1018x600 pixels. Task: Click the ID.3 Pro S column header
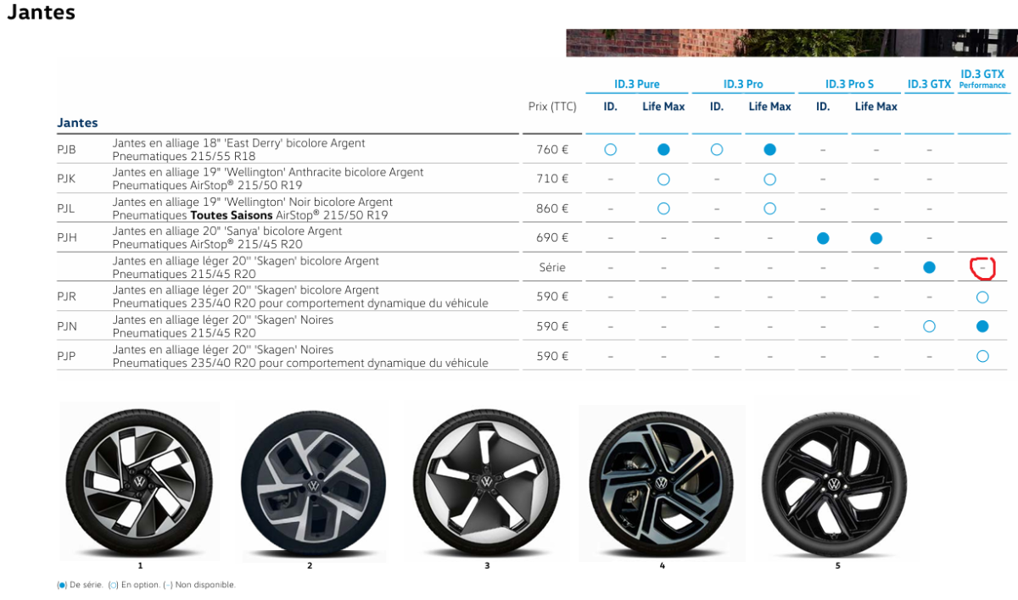pyautogui.click(x=849, y=85)
